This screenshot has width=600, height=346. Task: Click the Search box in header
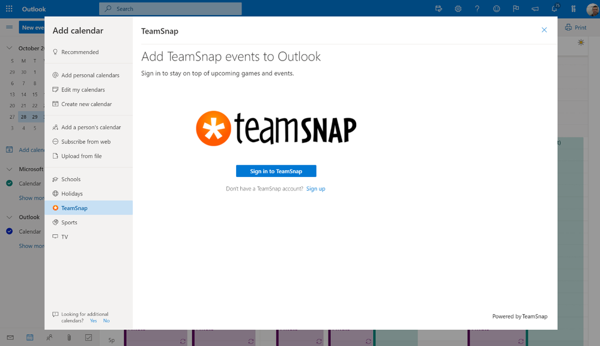tap(171, 9)
